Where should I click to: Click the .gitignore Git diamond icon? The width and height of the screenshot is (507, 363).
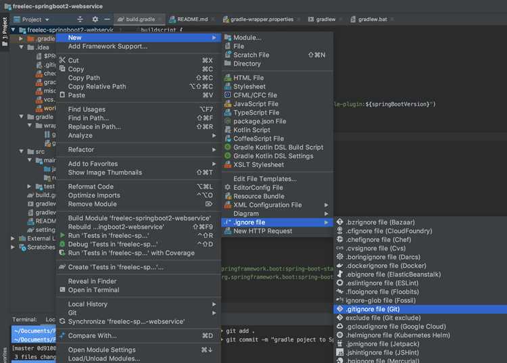point(339,309)
